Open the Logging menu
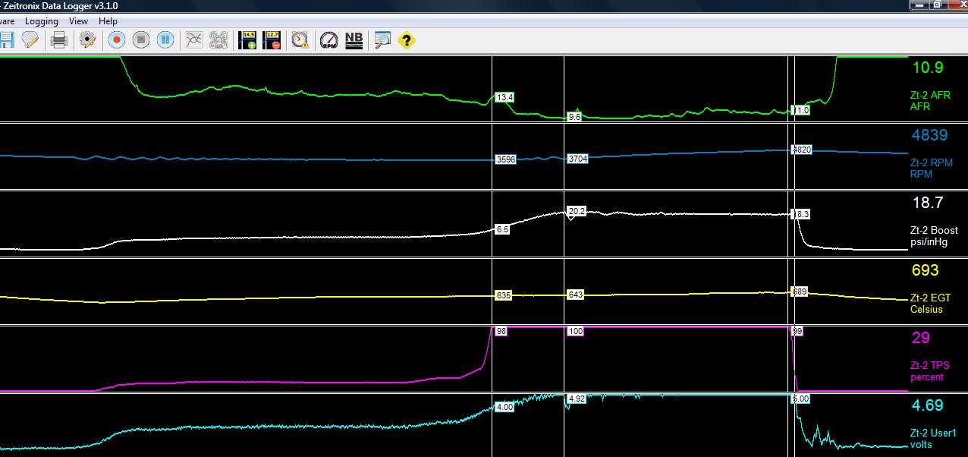This screenshot has height=457, width=968. [x=42, y=21]
